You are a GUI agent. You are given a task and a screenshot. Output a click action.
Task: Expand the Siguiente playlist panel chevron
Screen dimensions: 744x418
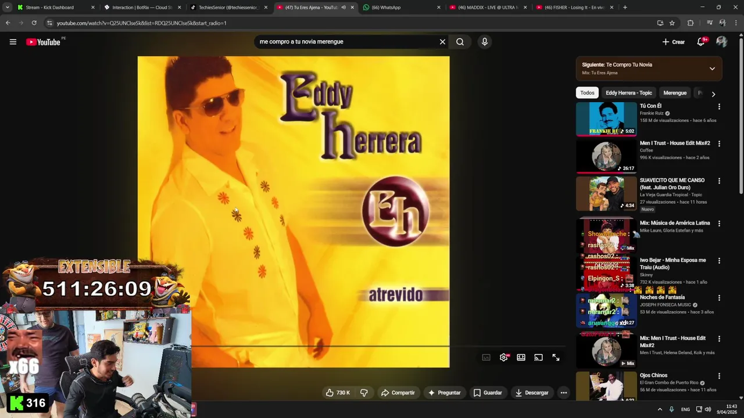click(712, 69)
